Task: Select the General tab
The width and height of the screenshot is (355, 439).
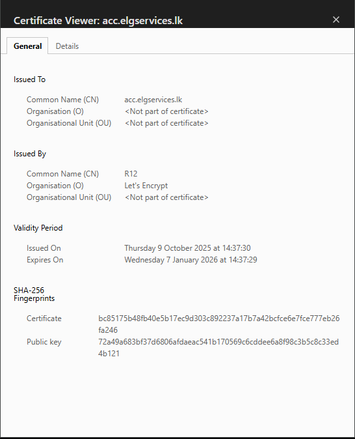Action: (28, 46)
